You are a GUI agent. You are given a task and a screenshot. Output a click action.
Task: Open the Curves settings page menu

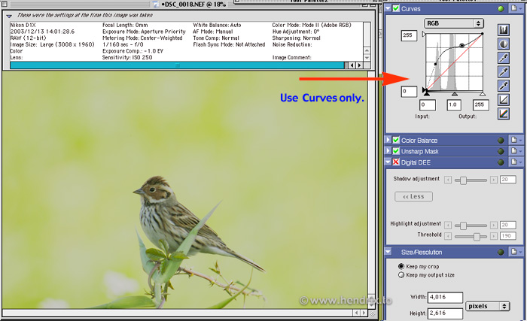(x=516, y=8)
